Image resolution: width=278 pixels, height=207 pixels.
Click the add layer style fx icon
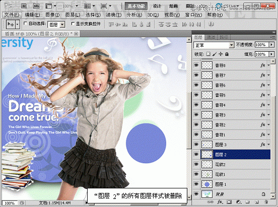(x=220, y=202)
